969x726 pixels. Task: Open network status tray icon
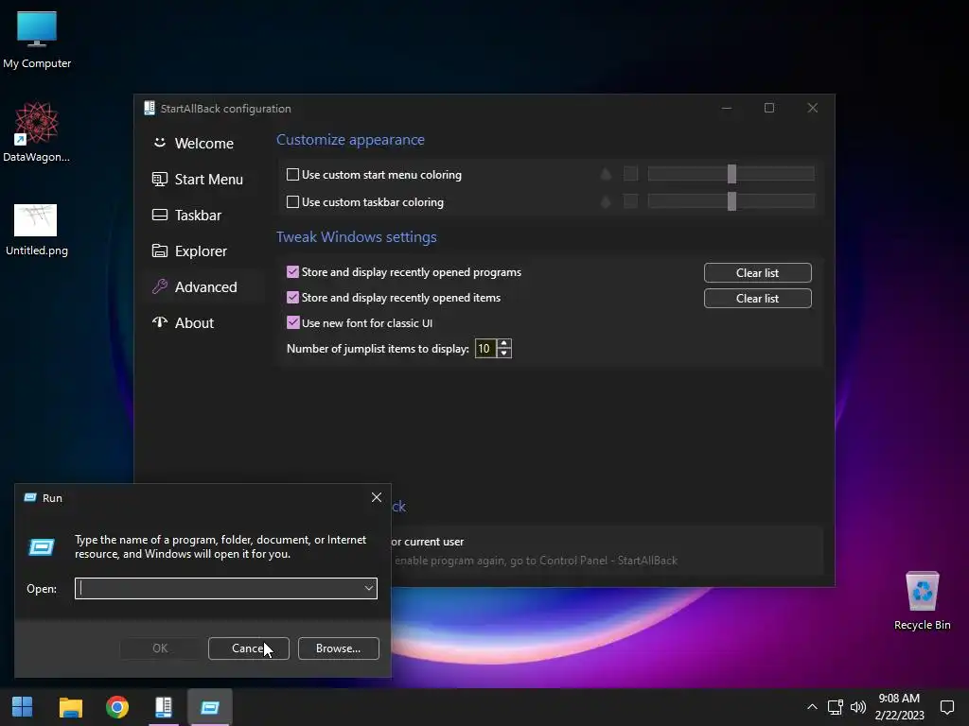pyautogui.click(x=835, y=707)
